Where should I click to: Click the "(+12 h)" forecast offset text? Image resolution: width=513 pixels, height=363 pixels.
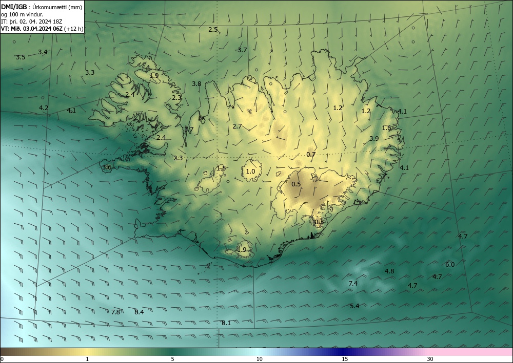73,29
